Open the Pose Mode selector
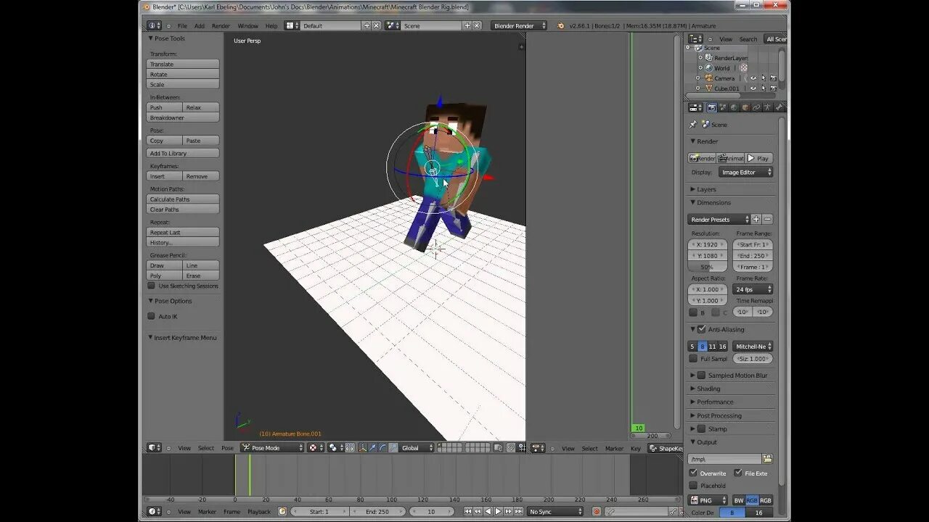Image resolution: width=929 pixels, height=522 pixels. (x=272, y=448)
